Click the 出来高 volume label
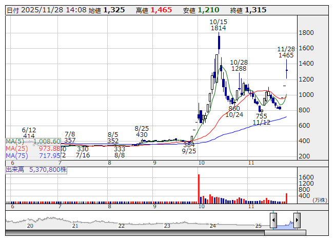This screenshot has width=335, height=241. point(36,169)
